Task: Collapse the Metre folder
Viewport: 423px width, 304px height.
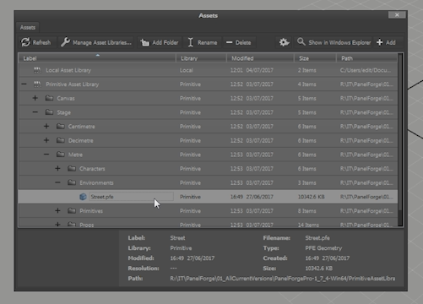Action: (46, 155)
